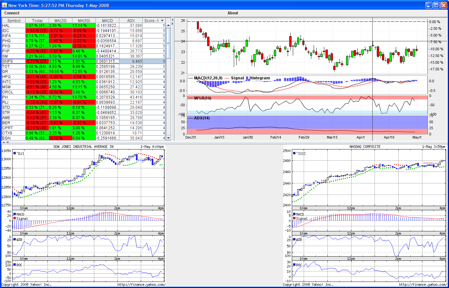Click the Score column sort arrow
Screen dimensions: 449x288
[x=162, y=20]
